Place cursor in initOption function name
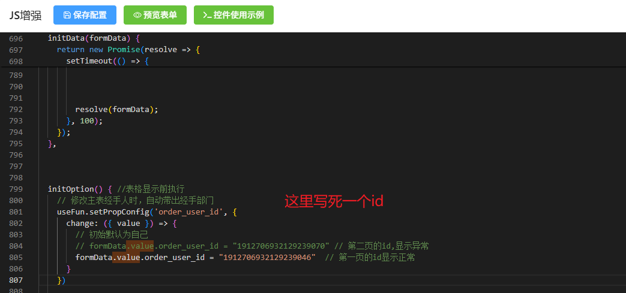The height and width of the screenshot is (293, 626). pyautogui.click(x=71, y=189)
